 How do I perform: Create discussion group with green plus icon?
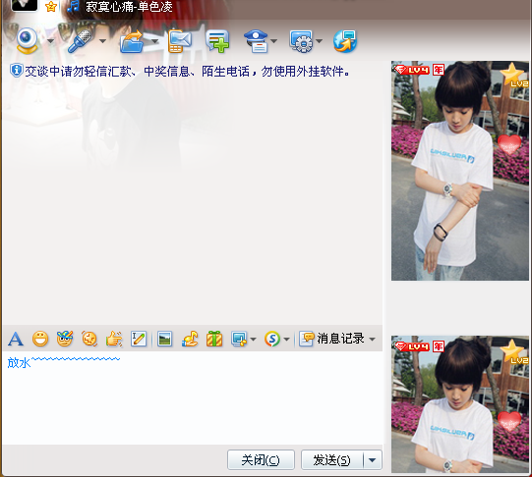pyautogui.click(x=217, y=41)
